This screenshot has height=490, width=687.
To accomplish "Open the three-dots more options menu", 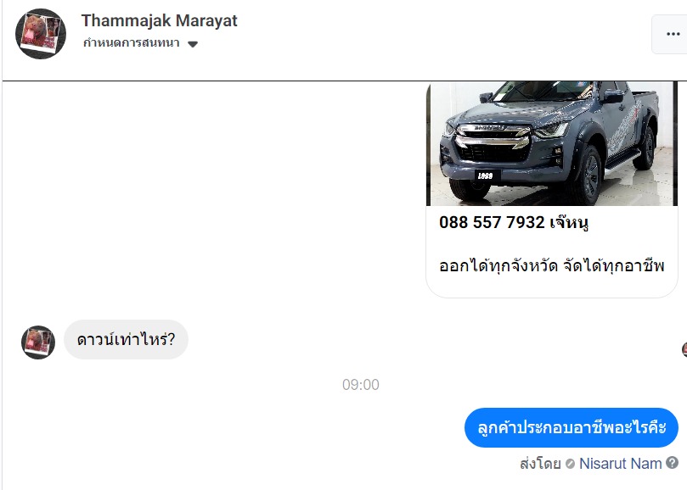I will pyautogui.click(x=673, y=34).
